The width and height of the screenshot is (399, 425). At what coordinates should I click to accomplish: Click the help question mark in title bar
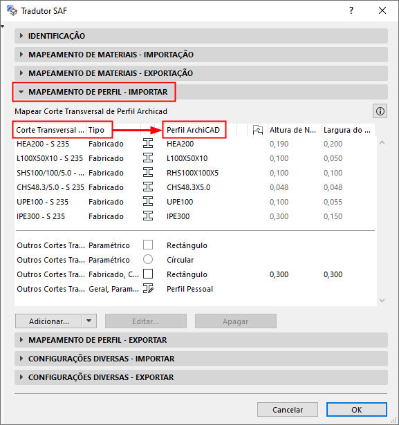point(351,10)
